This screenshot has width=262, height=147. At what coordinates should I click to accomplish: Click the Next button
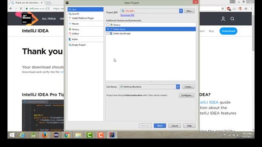coord(160,126)
